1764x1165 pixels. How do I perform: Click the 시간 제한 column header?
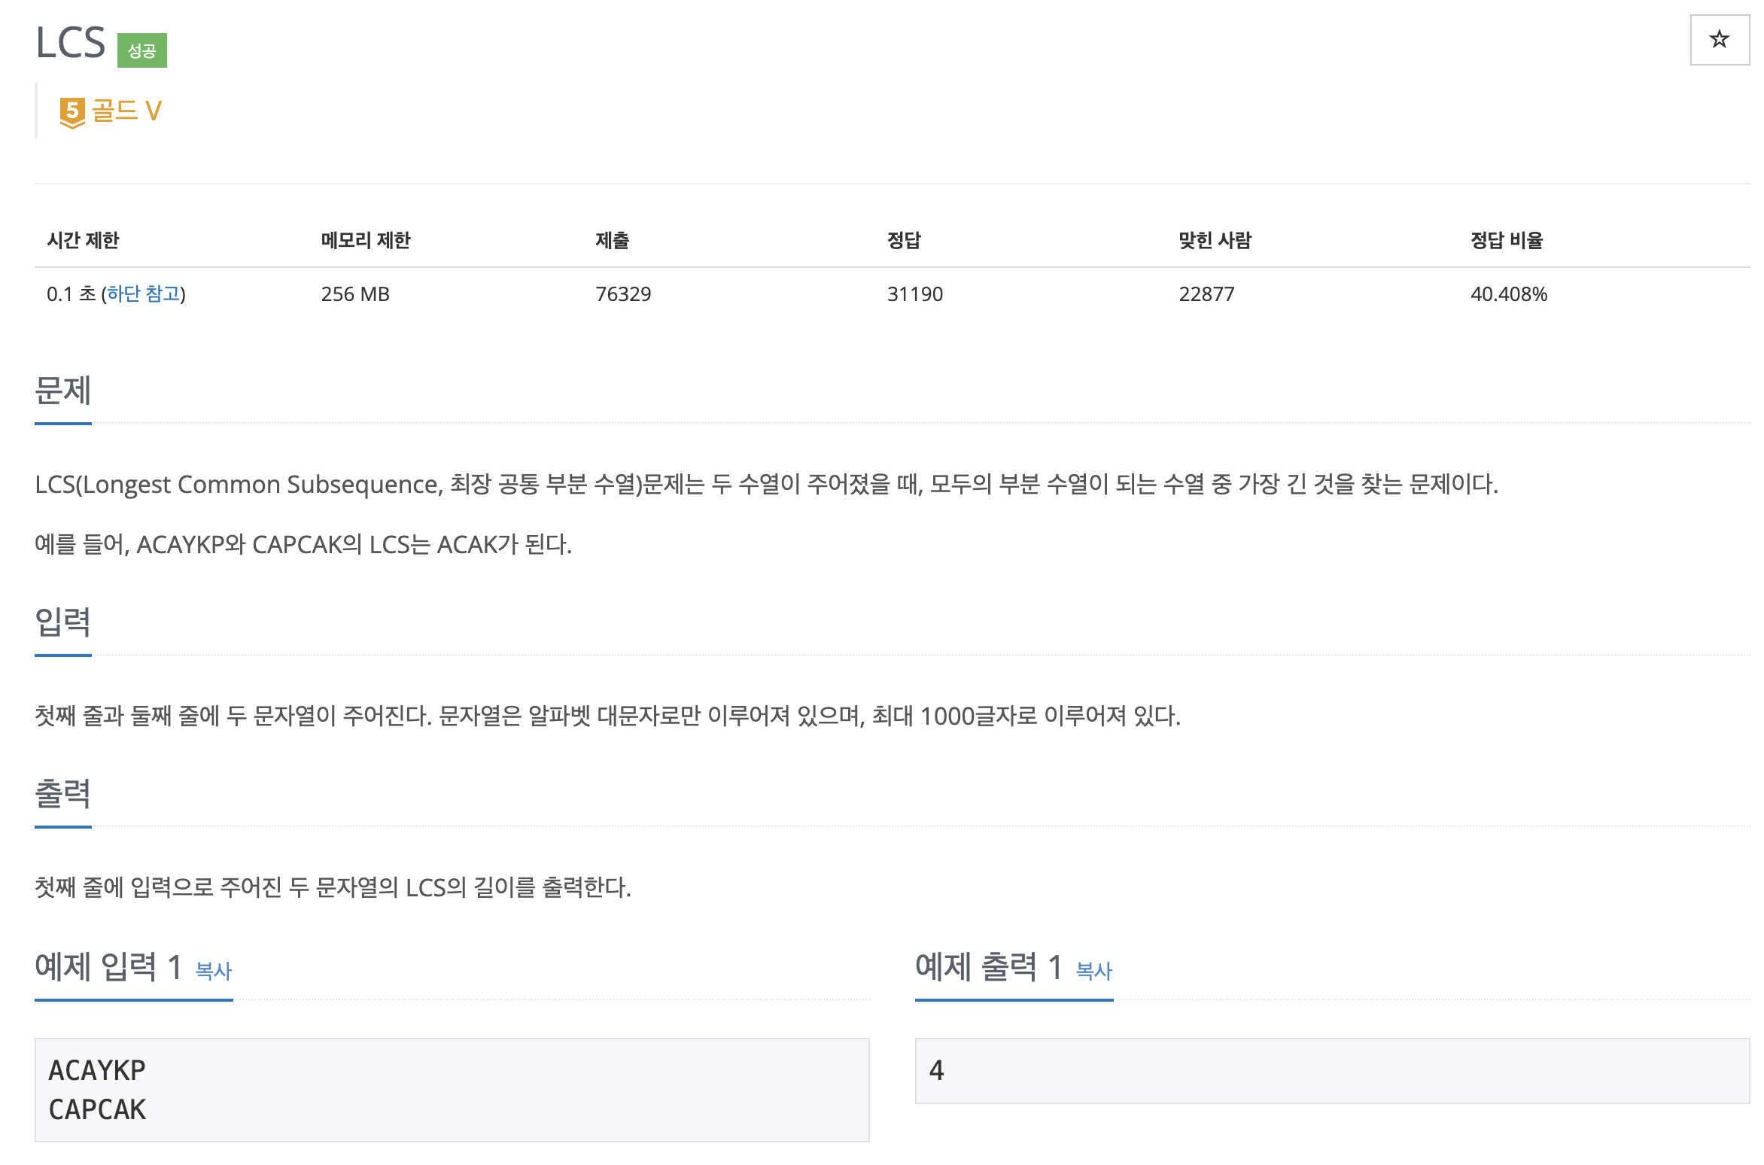click(x=83, y=240)
